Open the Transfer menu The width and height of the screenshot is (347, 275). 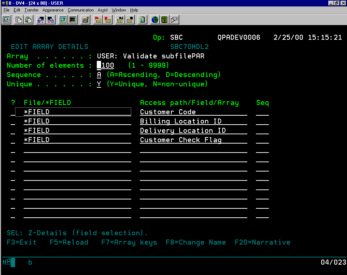[x=31, y=10]
